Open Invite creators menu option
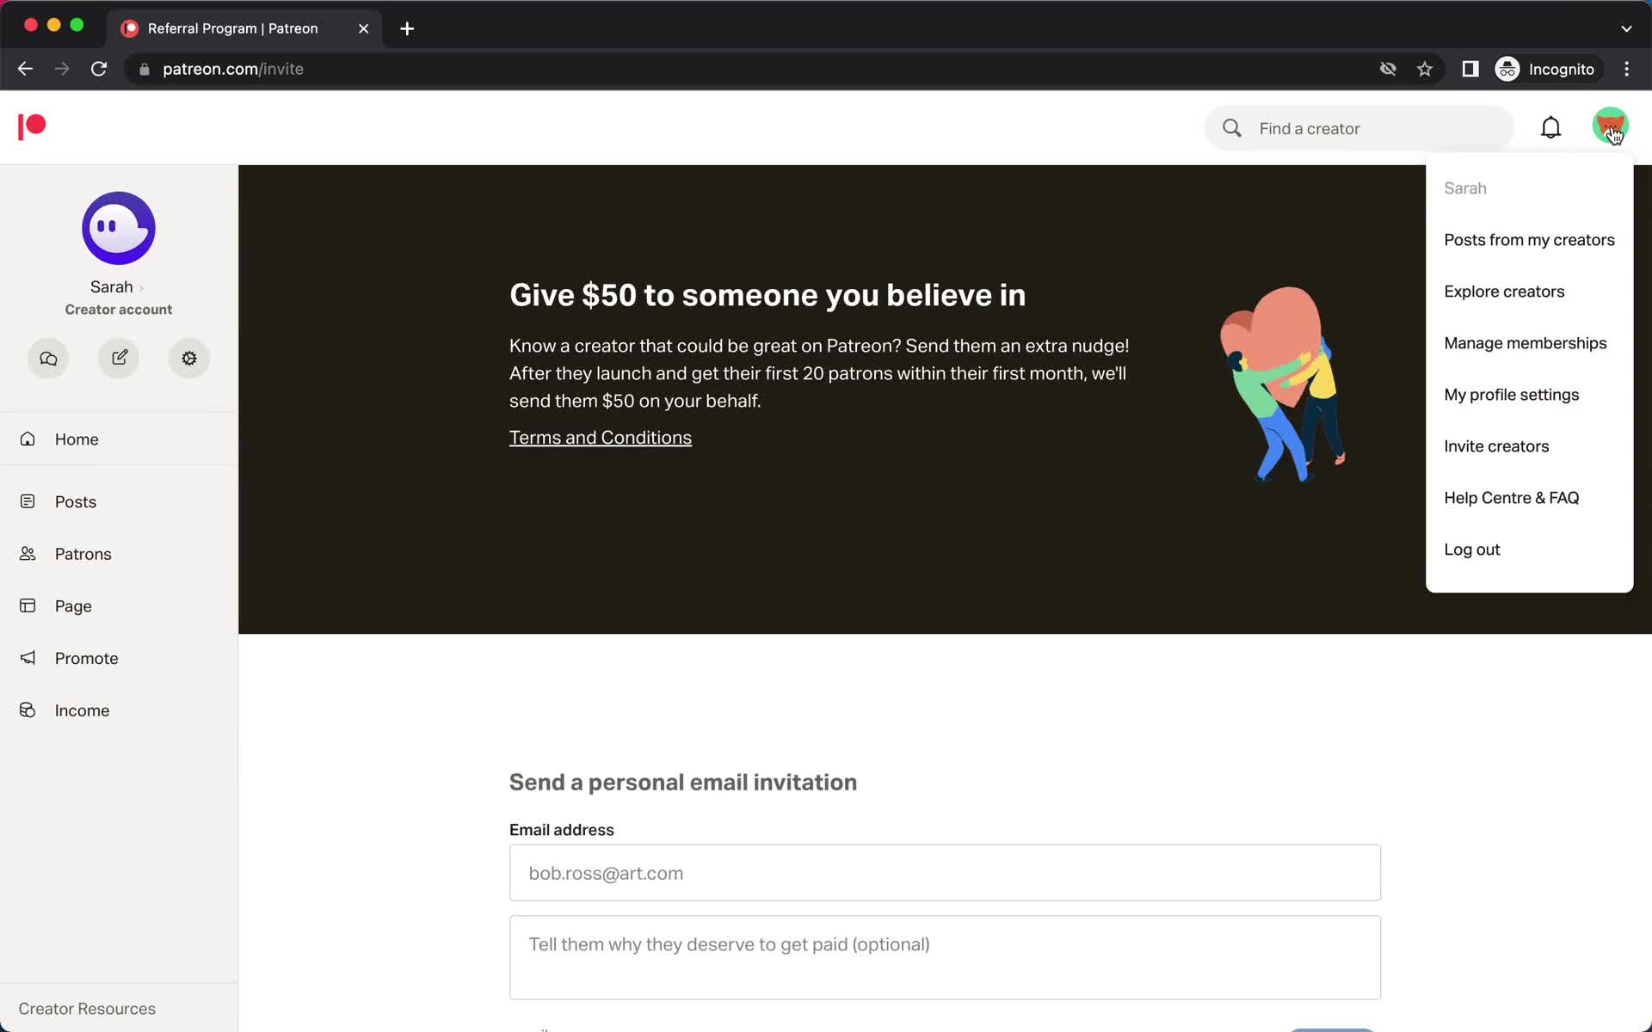The width and height of the screenshot is (1652, 1032). [x=1497, y=445]
